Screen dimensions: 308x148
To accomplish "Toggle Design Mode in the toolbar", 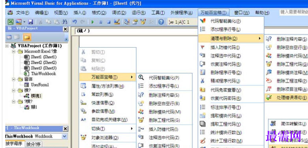I will [x=117, y=22].
